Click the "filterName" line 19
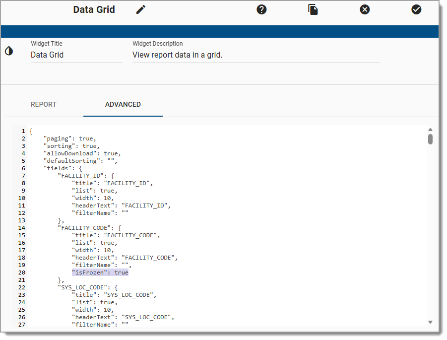447x340 pixels. click(x=102, y=265)
